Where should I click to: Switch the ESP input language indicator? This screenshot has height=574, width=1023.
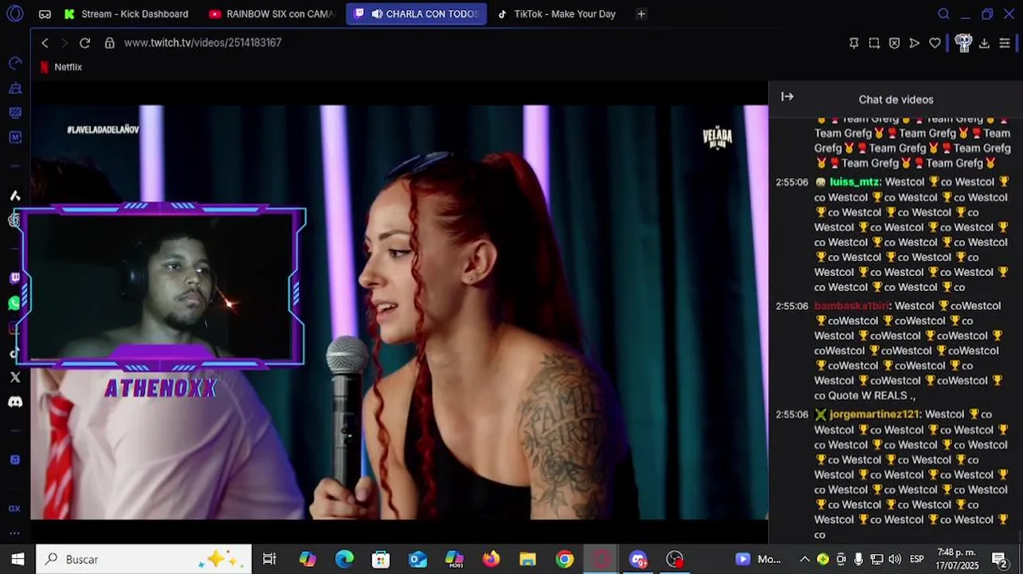click(x=917, y=559)
